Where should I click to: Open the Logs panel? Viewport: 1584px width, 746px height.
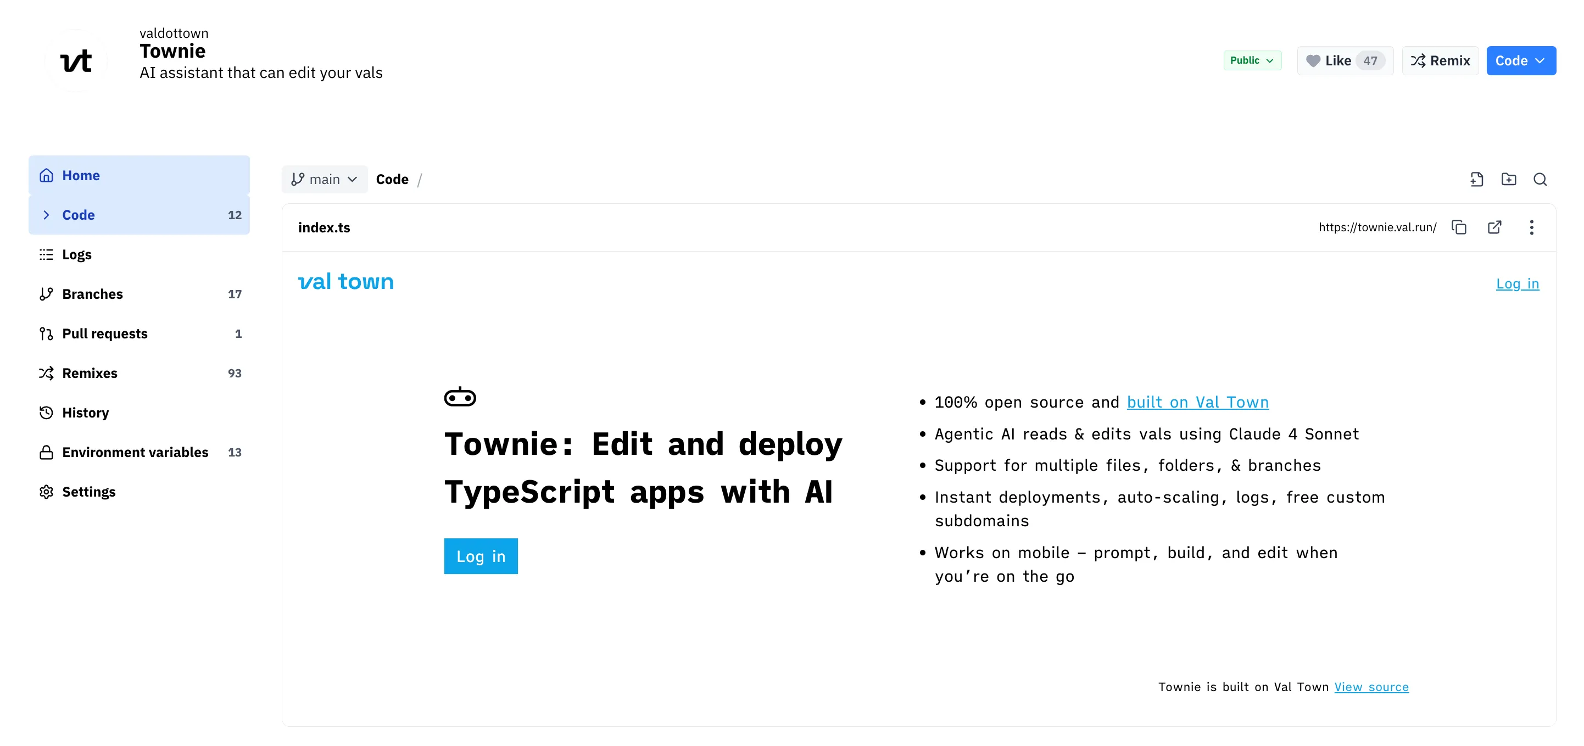point(76,254)
